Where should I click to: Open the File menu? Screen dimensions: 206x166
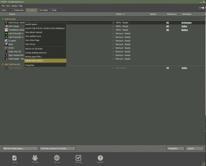coord(3,6)
